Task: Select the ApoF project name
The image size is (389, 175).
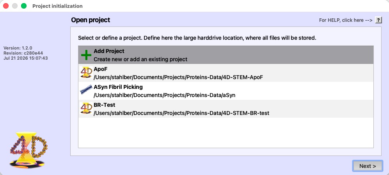Action: coord(101,69)
